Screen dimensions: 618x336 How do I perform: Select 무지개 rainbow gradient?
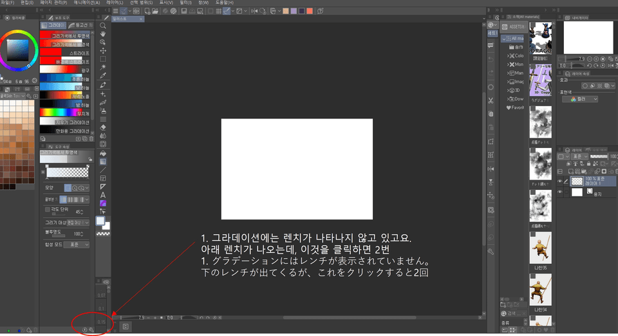65,113
